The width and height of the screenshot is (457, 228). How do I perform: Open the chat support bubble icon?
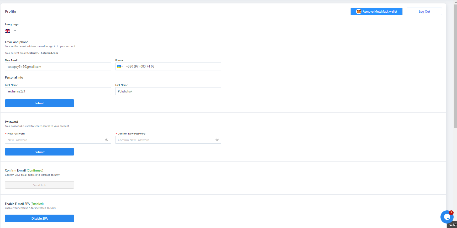(x=447, y=217)
